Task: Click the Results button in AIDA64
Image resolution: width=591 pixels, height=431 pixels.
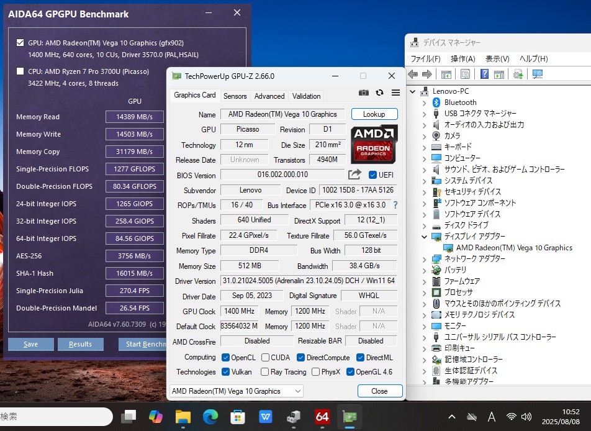Action: tap(80, 344)
